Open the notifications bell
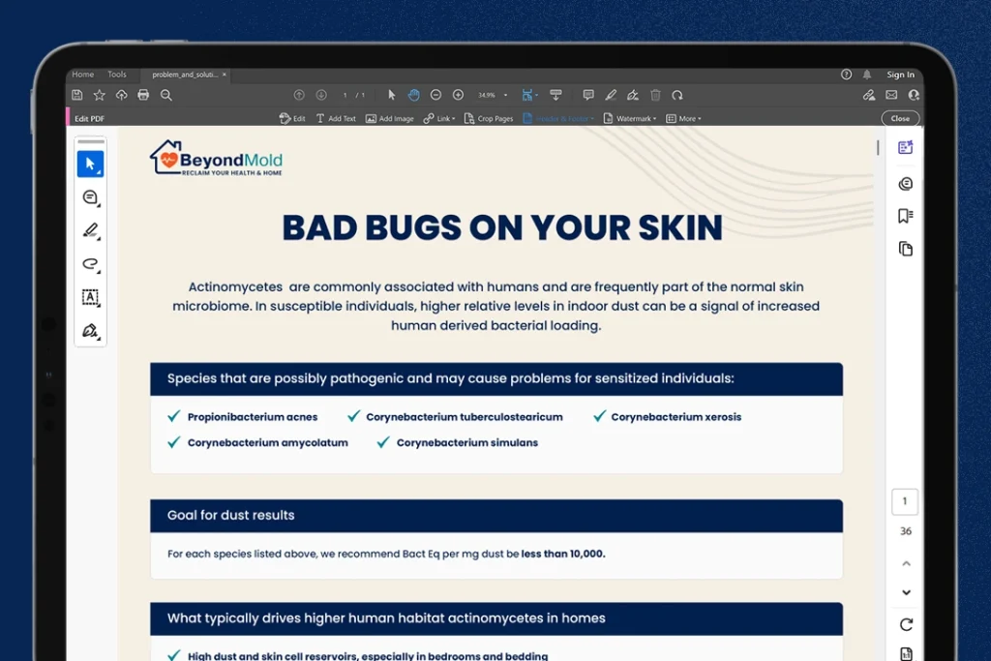This screenshot has width=991, height=661. [867, 75]
